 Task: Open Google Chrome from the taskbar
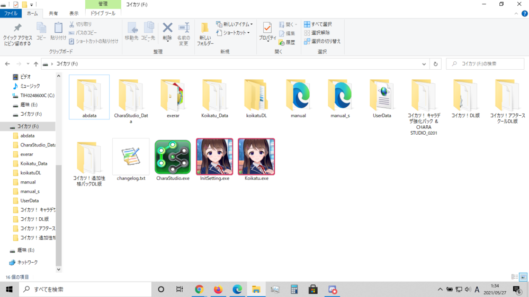199,289
